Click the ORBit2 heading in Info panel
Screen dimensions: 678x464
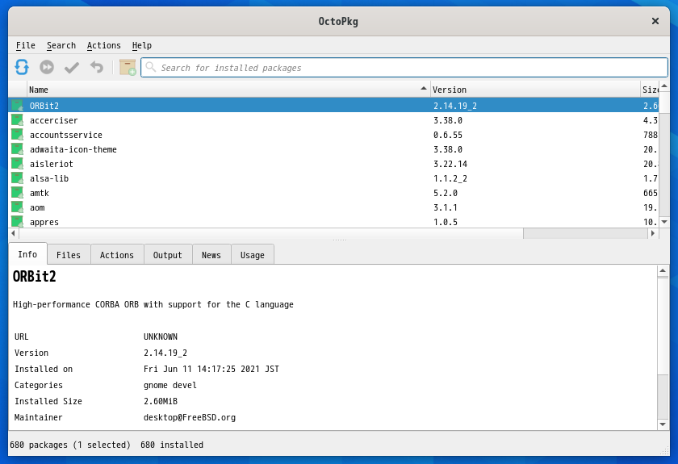tap(35, 276)
